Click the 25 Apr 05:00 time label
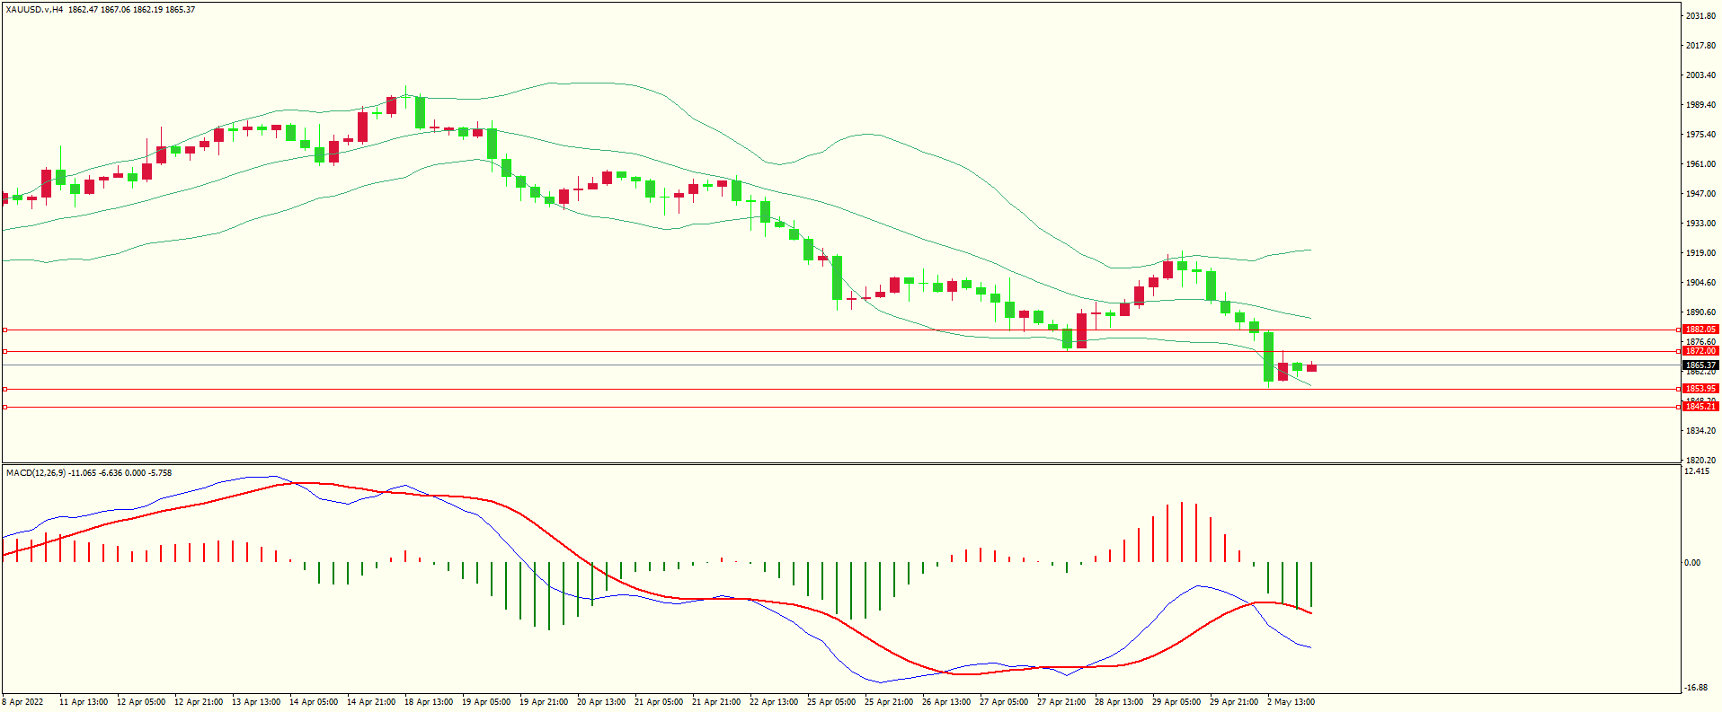 (x=830, y=702)
